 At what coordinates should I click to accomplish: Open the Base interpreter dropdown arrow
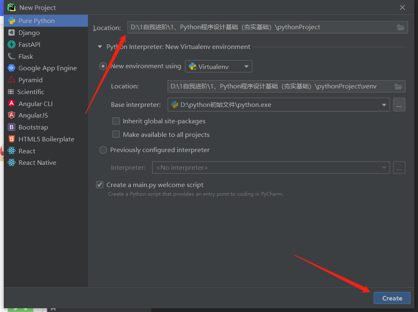[x=384, y=105]
